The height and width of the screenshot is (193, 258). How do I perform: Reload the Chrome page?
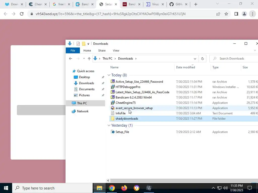[x=22, y=14]
